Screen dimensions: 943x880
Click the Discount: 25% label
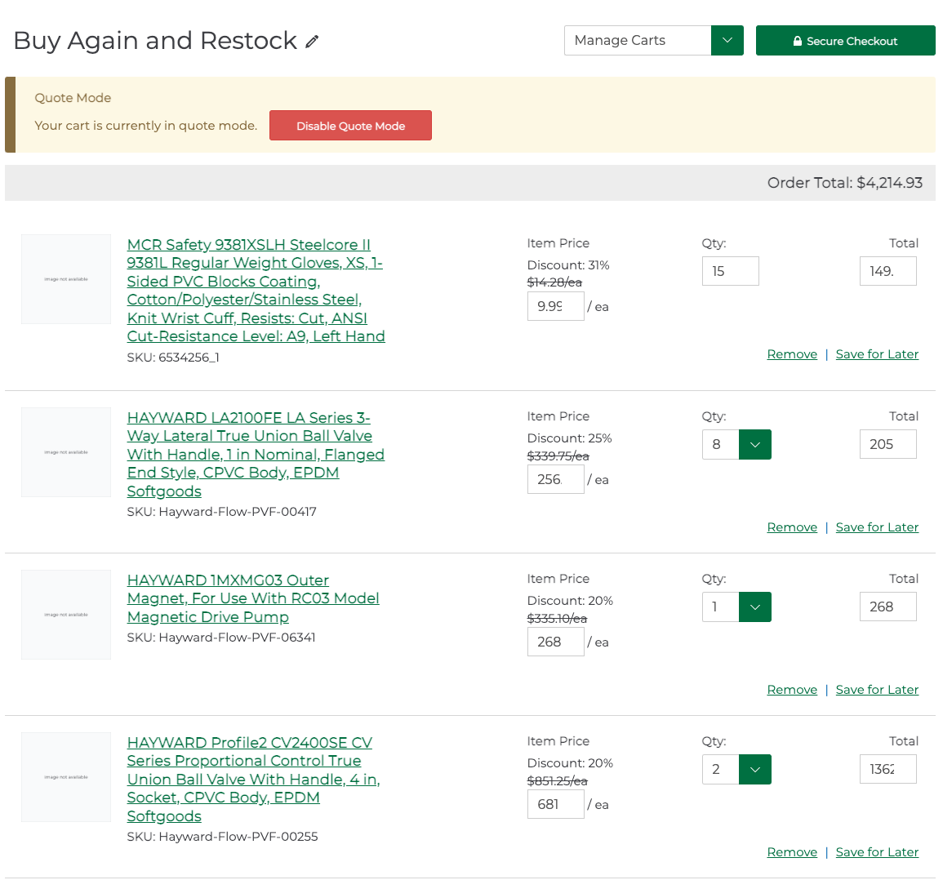click(x=569, y=438)
